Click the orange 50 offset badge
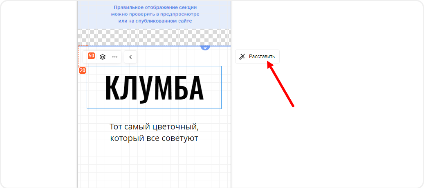This screenshot has height=188, width=424. click(x=92, y=56)
